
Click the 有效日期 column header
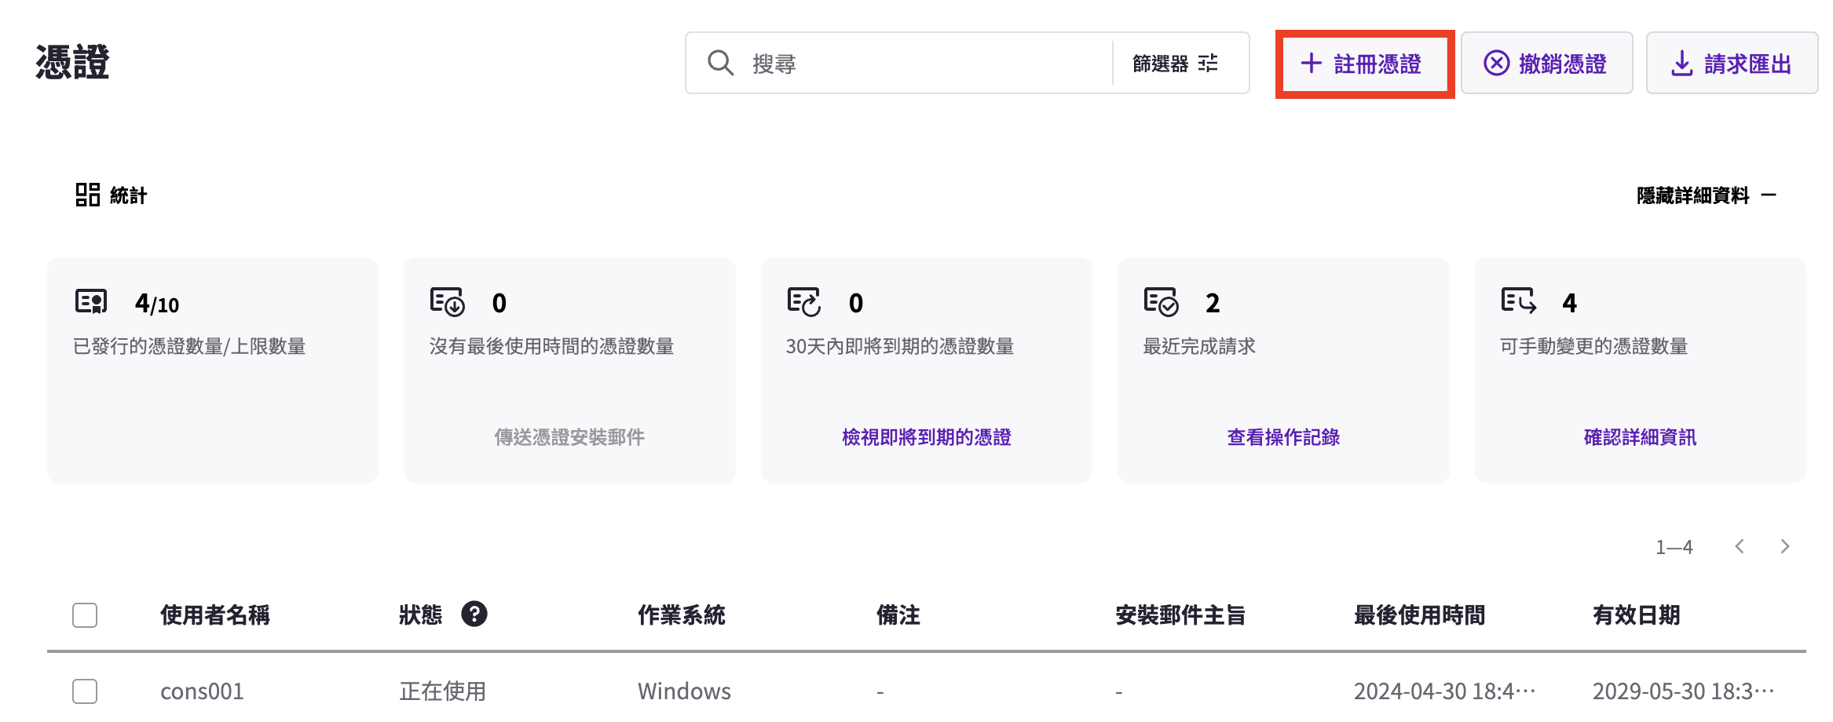tap(1637, 614)
